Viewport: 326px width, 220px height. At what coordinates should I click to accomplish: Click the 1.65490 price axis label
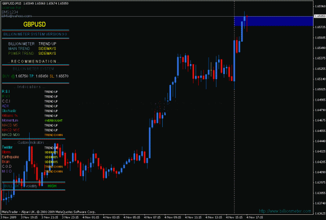[x=320, y=48]
